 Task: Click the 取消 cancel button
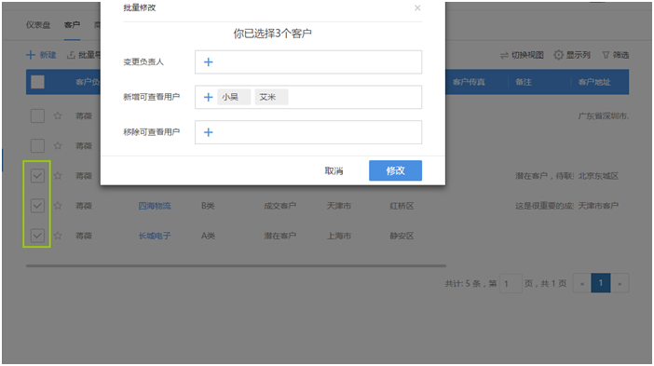334,171
